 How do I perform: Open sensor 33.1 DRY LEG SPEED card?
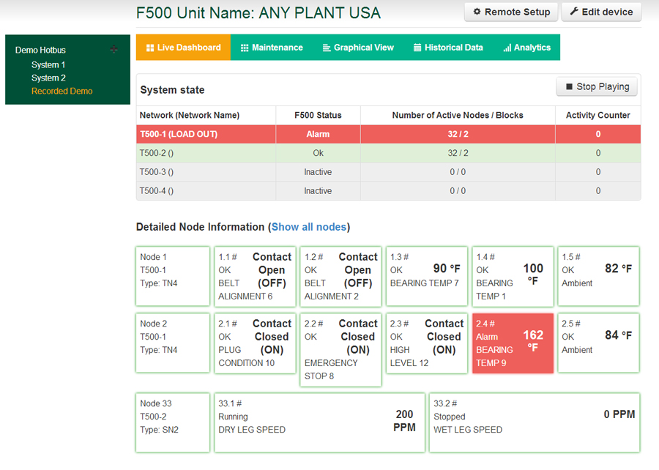click(x=319, y=422)
